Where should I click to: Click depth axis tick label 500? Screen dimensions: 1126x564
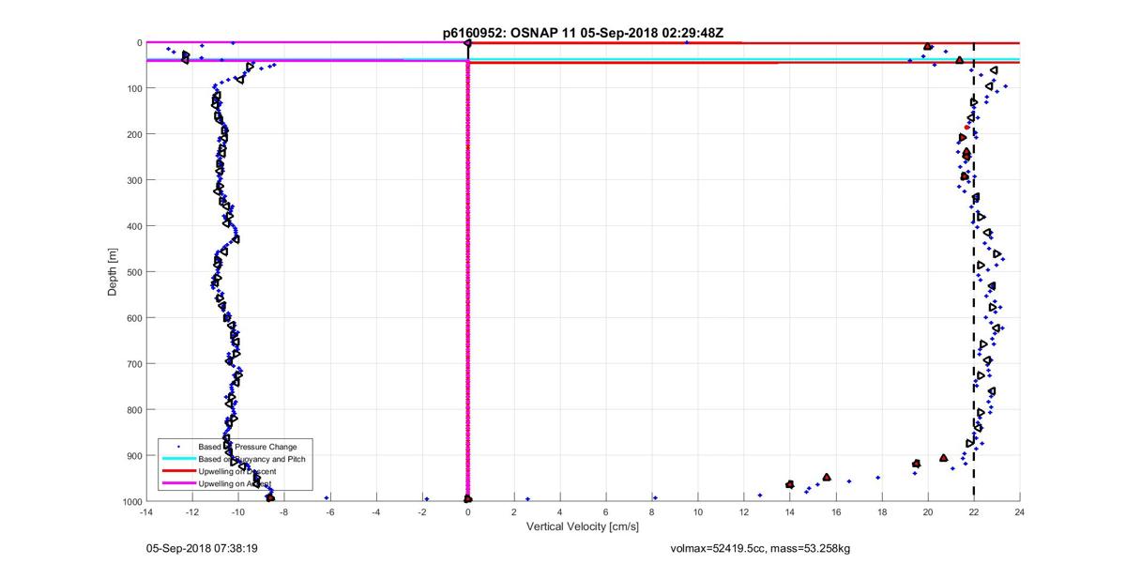[x=134, y=272]
